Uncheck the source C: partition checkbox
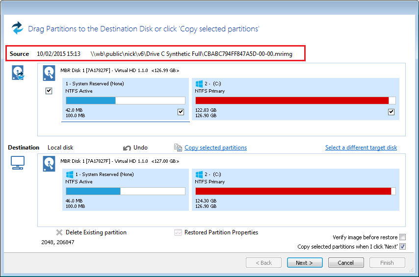 tap(391, 112)
